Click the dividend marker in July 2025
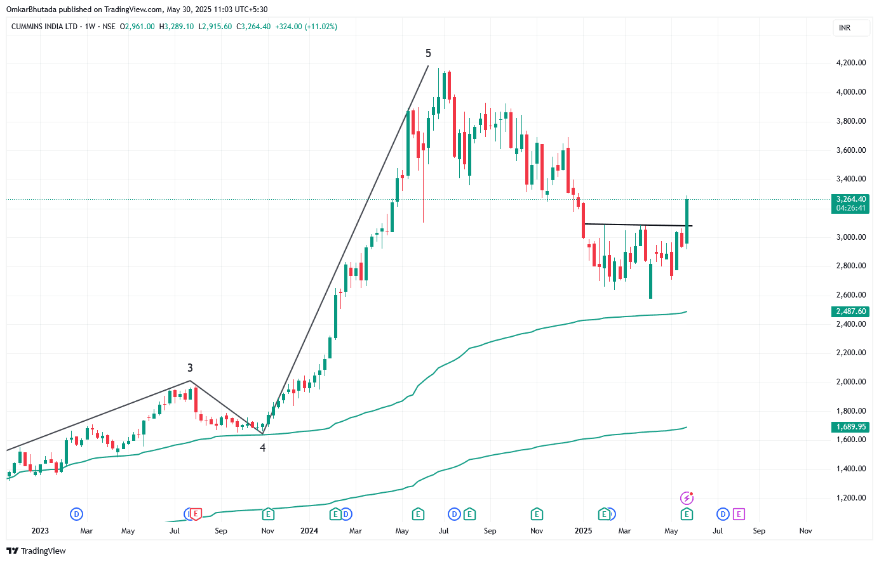Screen dimensions: 879x562 [x=723, y=514]
